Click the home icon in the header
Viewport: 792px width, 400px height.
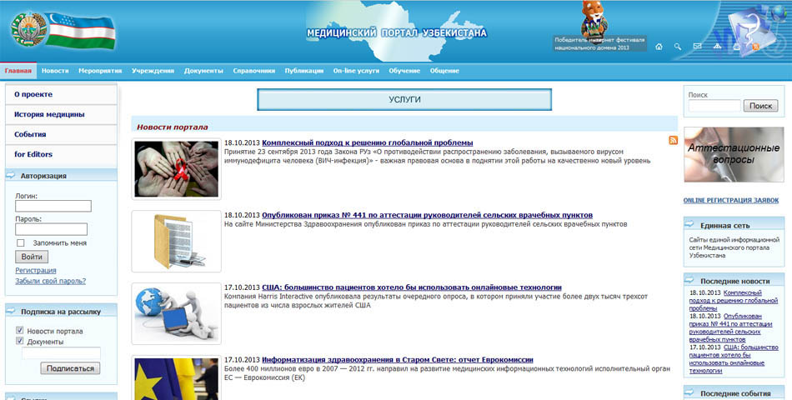659,47
